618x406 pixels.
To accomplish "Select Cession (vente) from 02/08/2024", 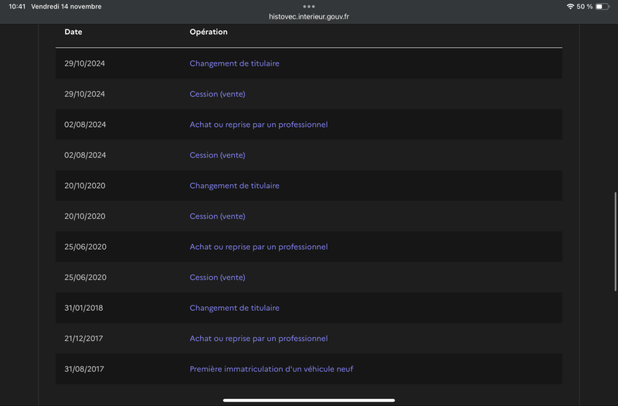I will coord(217,155).
